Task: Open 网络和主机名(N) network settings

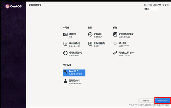Action: coord(126,53)
